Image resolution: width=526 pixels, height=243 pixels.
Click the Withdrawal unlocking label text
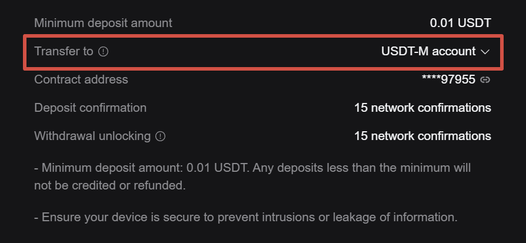(92, 136)
